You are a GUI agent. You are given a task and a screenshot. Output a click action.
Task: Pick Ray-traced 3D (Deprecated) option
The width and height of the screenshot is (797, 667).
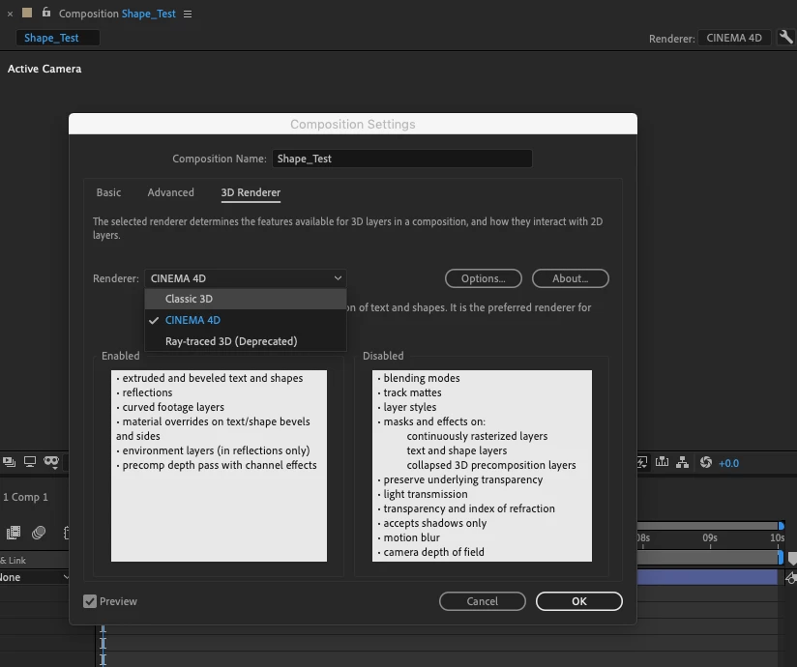[246, 341]
